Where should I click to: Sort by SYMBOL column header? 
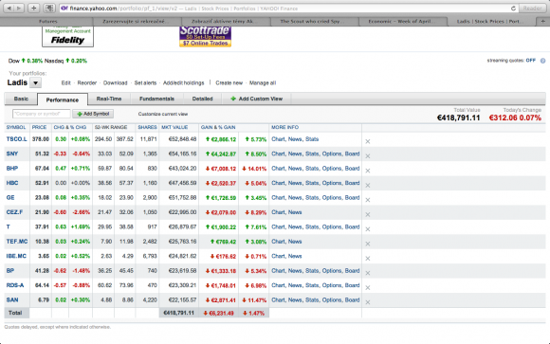pyautogui.click(x=16, y=127)
